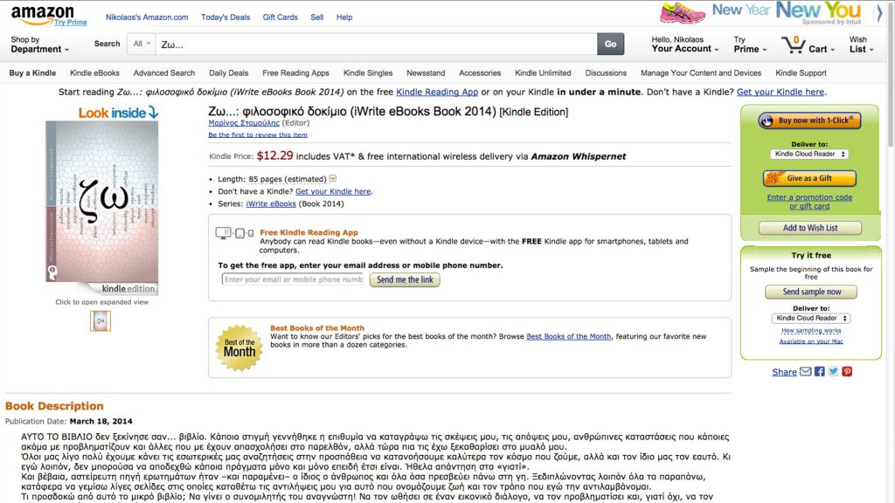The image size is (895, 503).
Task: Click Buy now with 1-Click button
Action: 809,121
